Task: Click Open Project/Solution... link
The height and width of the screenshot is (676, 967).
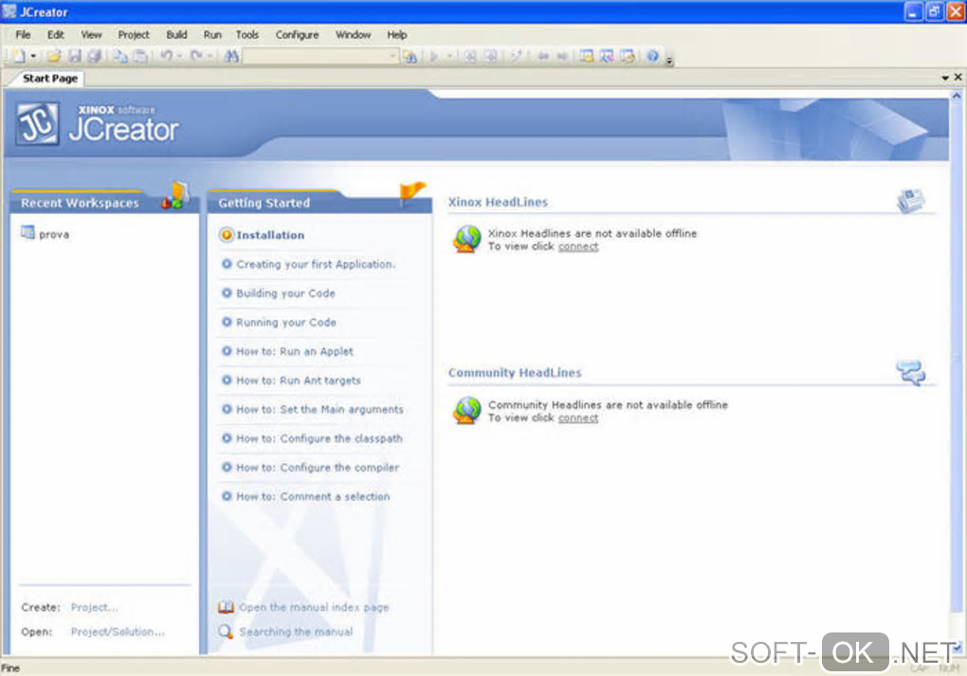Action: [x=118, y=632]
